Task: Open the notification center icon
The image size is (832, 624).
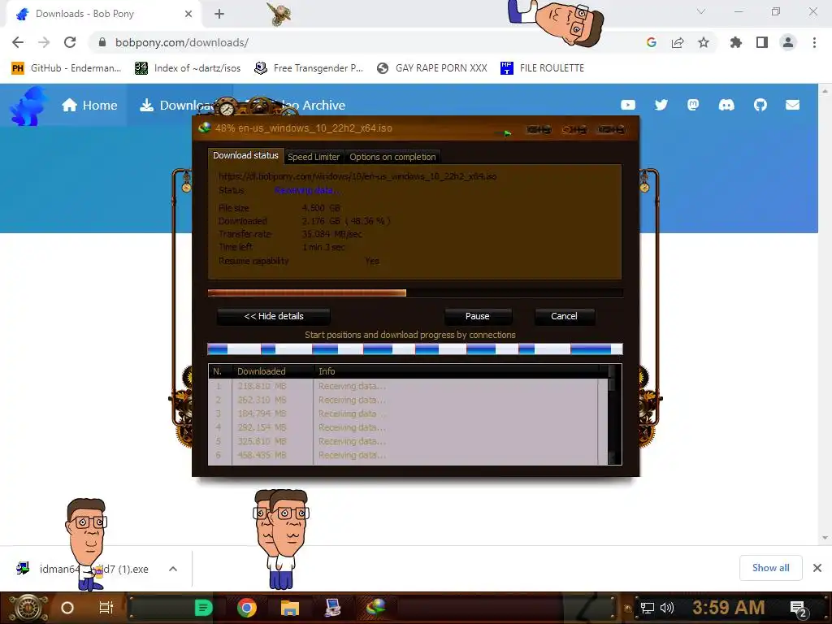Action: coord(799,609)
